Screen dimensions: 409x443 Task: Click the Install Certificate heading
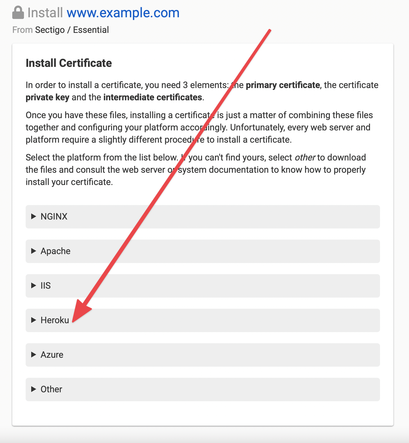coord(69,63)
